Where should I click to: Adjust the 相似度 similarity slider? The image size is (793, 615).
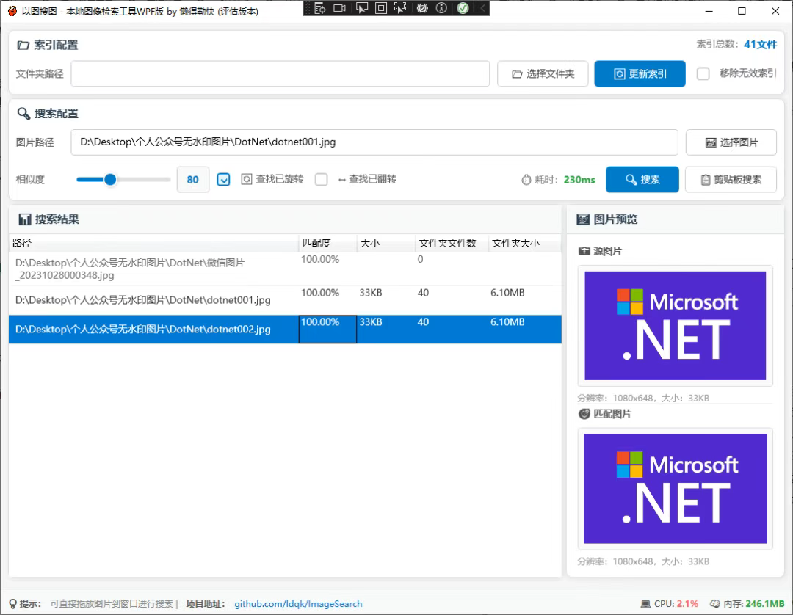coord(110,179)
